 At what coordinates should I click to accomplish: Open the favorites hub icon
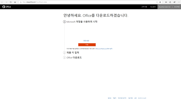pos(166,2)
